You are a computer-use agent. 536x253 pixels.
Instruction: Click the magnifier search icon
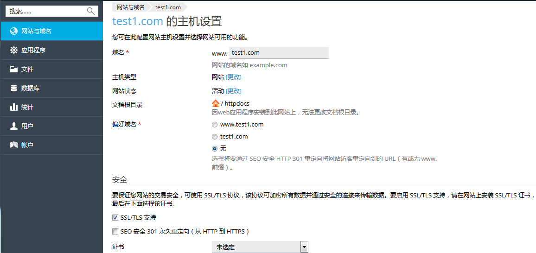click(x=90, y=11)
